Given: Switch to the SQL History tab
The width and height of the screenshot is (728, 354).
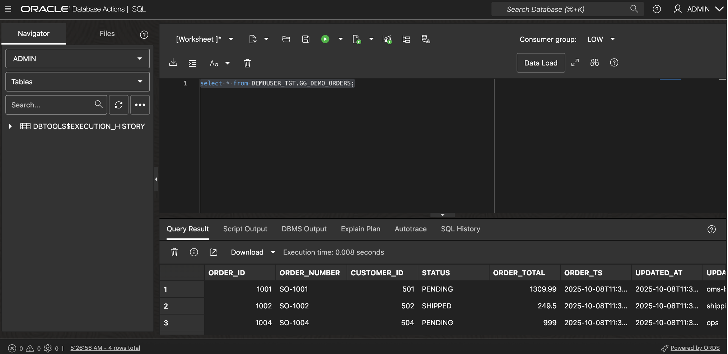Looking at the screenshot, I should point(460,229).
